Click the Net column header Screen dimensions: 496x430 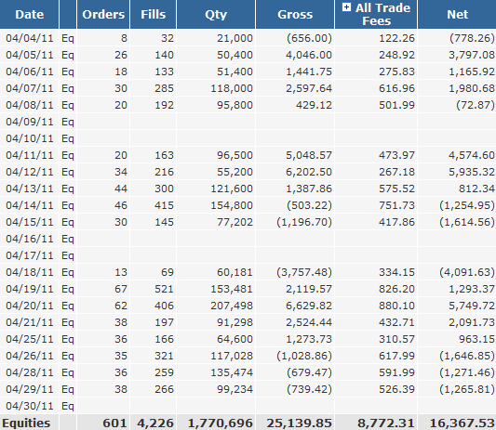[x=457, y=14]
